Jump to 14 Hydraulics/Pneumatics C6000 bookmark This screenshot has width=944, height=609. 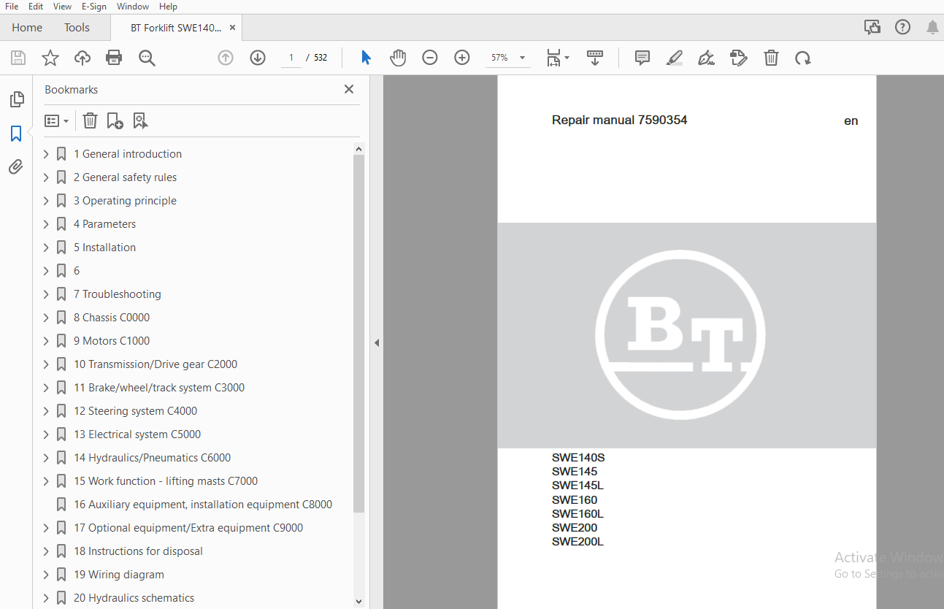[152, 458]
